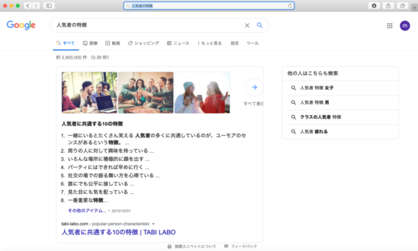Viewport: 418px width, 251px height.
Task: Open the Safari share button
Action: (389, 6)
